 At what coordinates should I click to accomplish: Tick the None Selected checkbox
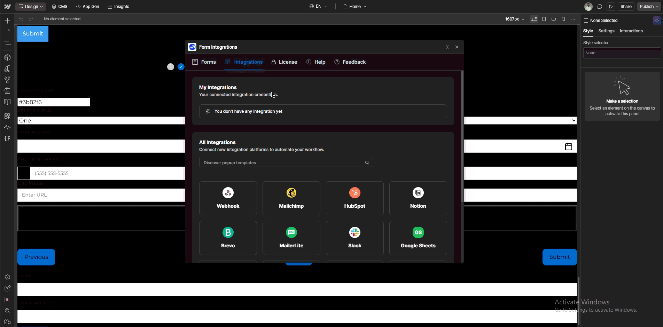pyautogui.click(x=586, y=21)
